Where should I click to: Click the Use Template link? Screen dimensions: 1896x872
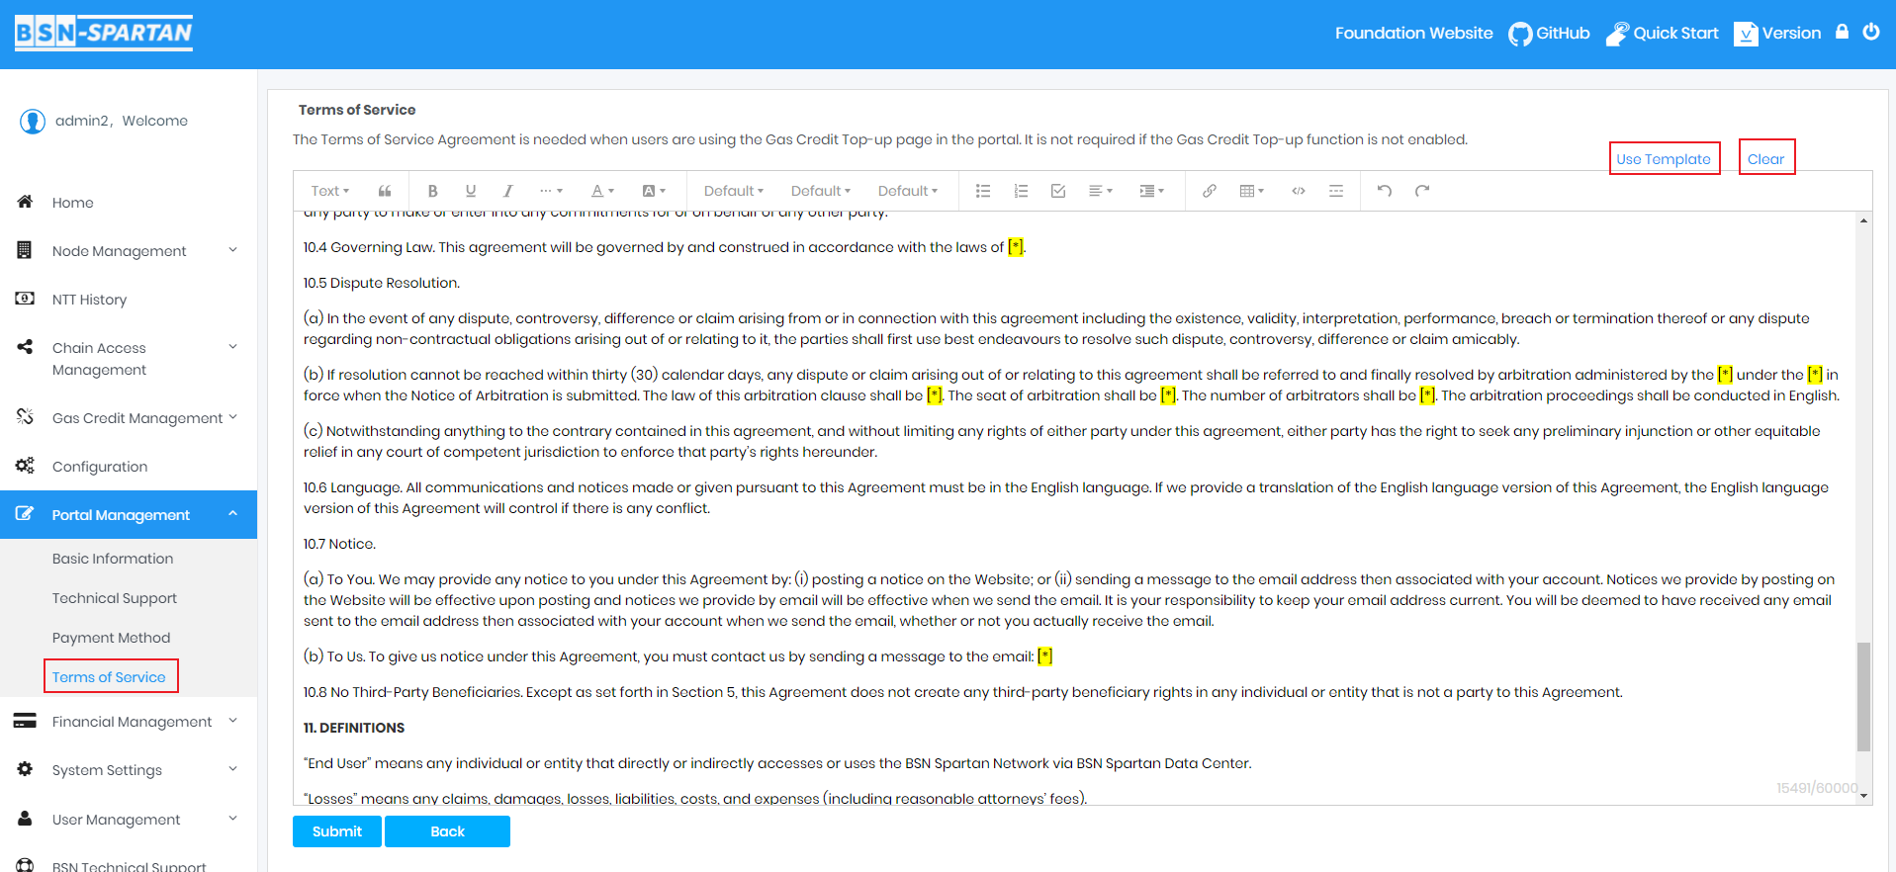1663,159
